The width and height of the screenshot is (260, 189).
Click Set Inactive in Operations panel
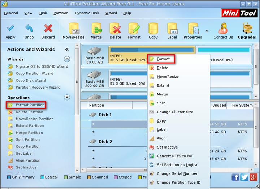pyautogui.click(x=22, y=167)
